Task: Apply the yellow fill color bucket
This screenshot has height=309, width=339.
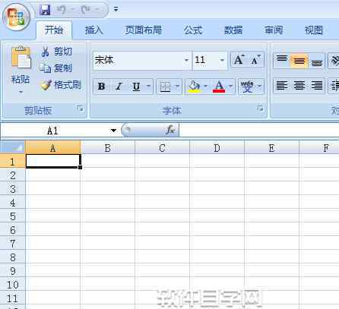Action: [x=194, y=87]
